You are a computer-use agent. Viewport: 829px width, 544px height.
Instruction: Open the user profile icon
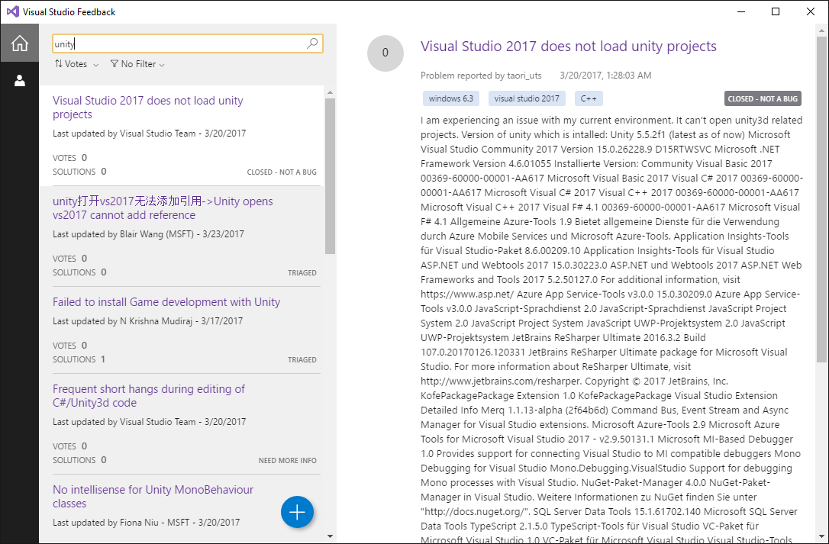pos(20,80)
